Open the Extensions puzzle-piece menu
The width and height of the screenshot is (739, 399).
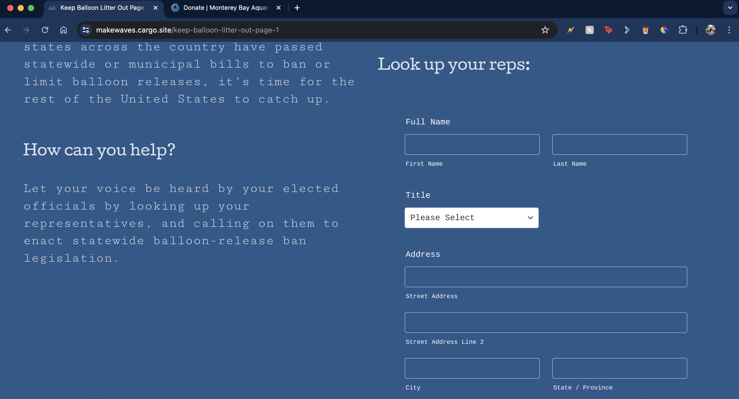(x=683, y=30)
